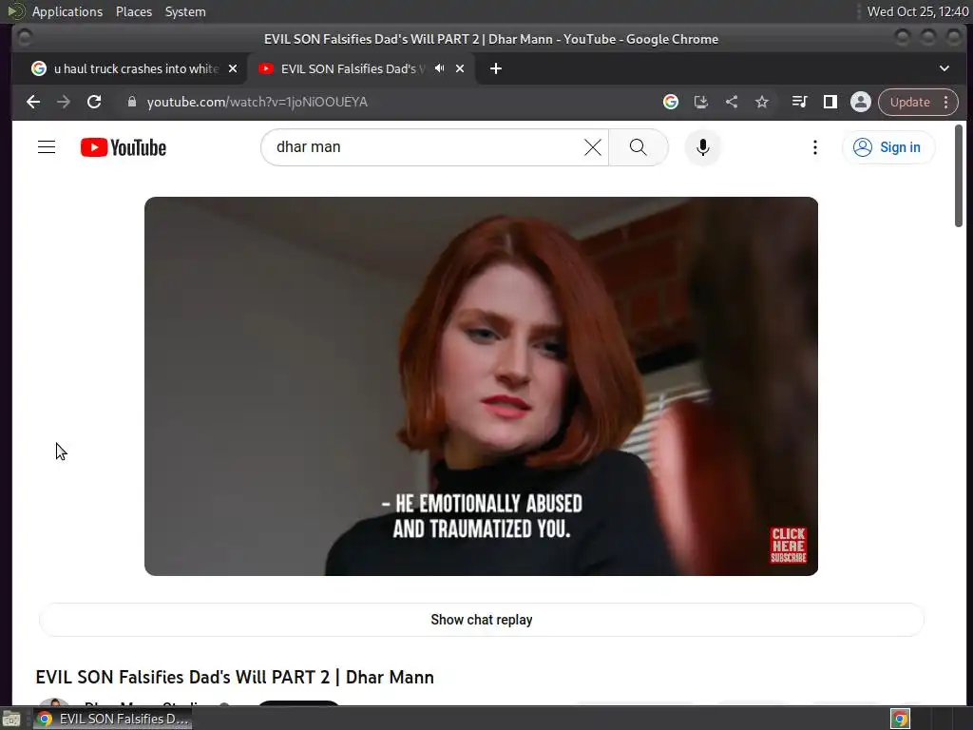Screen dimensions: 973x730
Task: Open YouTube hamburger guide menu
Action: click(x=47, y=147)
